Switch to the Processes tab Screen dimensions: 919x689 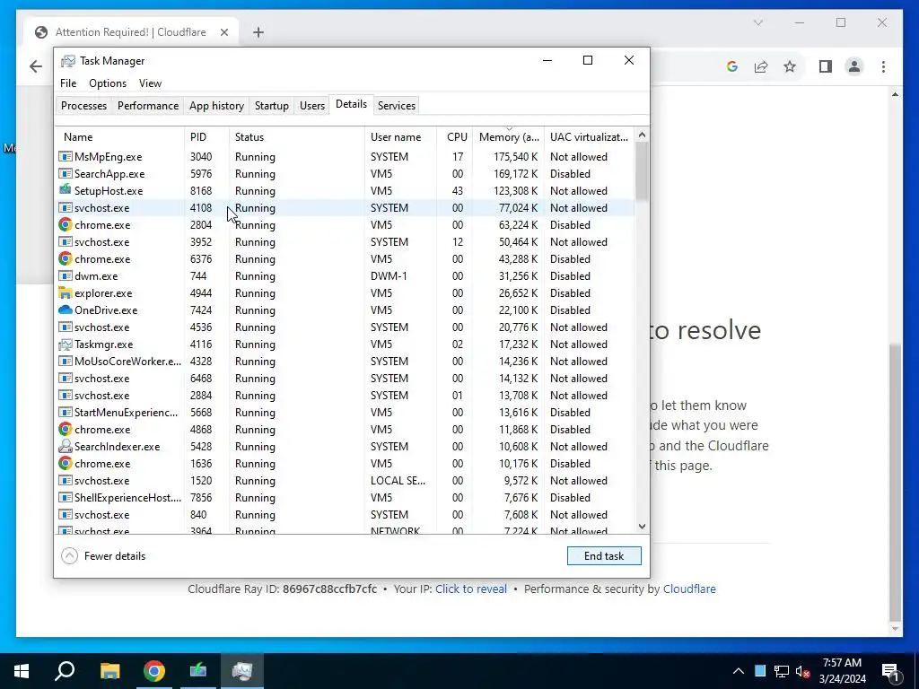point(83,106)
